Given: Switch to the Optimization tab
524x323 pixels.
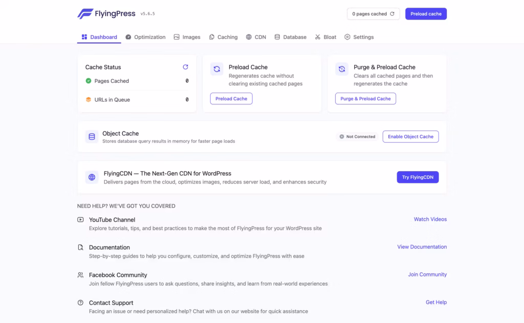Looking at the screenshot, I should pyautogui.click(x=145, y=37).
